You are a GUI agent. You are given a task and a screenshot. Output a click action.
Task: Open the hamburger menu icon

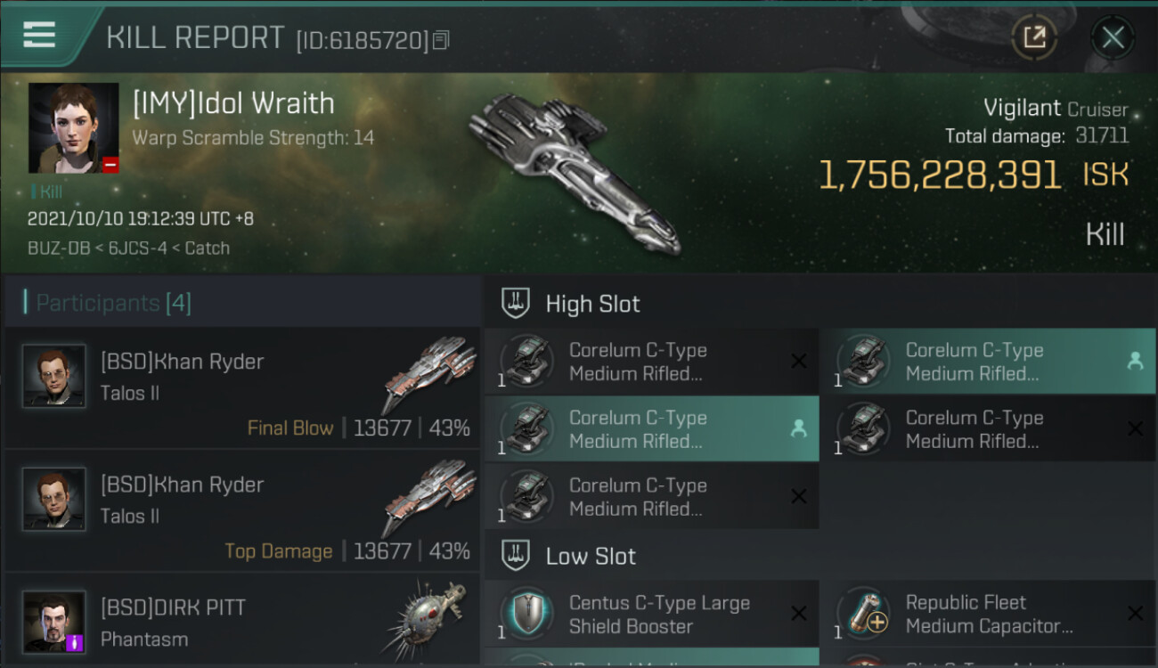(x=39, y=36)
